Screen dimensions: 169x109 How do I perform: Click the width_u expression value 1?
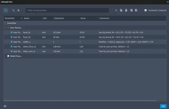pyautogui.click(x=54, y=42)
